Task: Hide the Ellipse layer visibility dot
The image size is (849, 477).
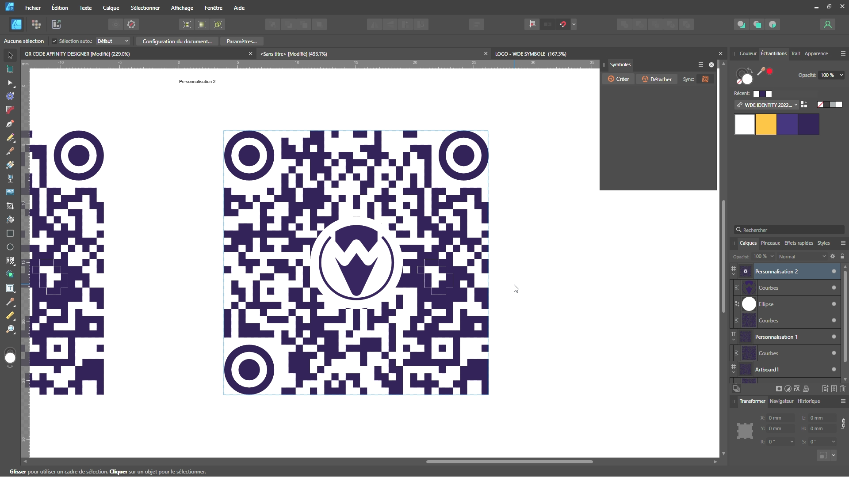Action: (x=834, y=304)
